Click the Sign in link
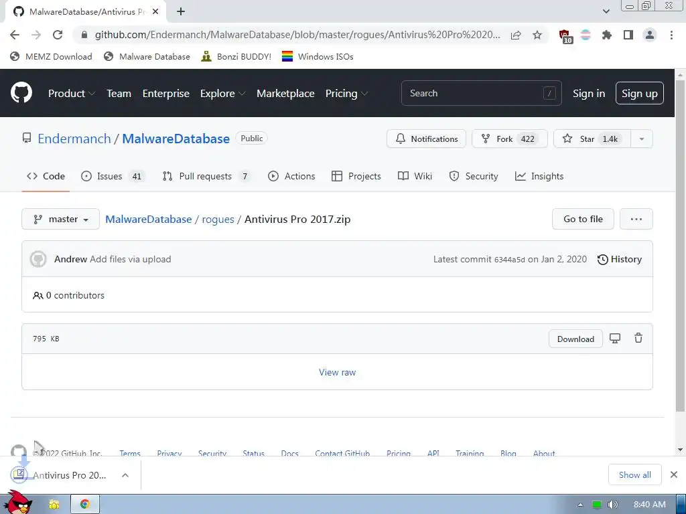The height and width of the screenshot is (514, 686). tap(588, 94)
